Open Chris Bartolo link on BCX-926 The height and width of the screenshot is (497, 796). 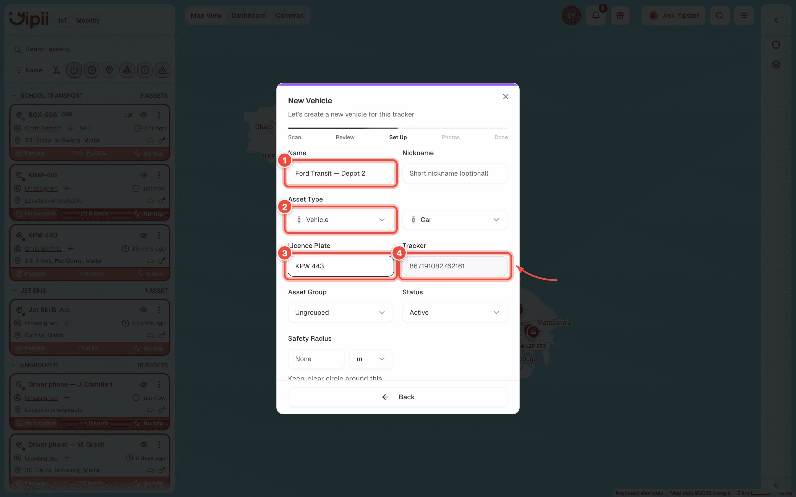click(x=43, y=128)
